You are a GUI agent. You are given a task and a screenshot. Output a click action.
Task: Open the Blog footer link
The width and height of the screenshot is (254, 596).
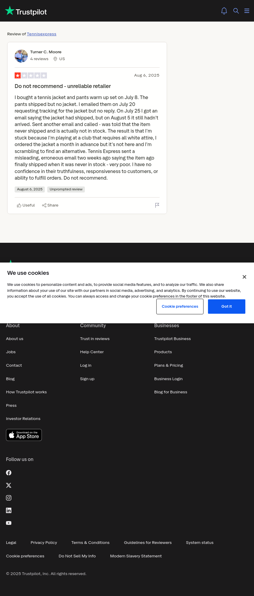10,379
